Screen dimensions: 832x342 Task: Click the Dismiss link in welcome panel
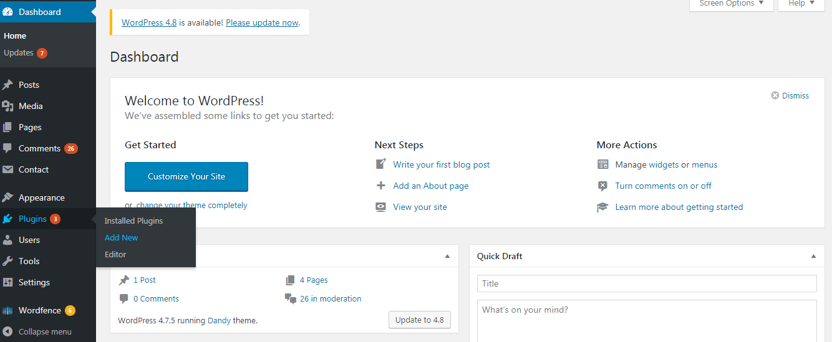pyautogui.click(x=795, y=95)
